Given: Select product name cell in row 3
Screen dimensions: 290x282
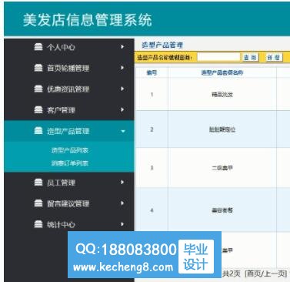Looking at the screenshot, I should tap(222, 168).
